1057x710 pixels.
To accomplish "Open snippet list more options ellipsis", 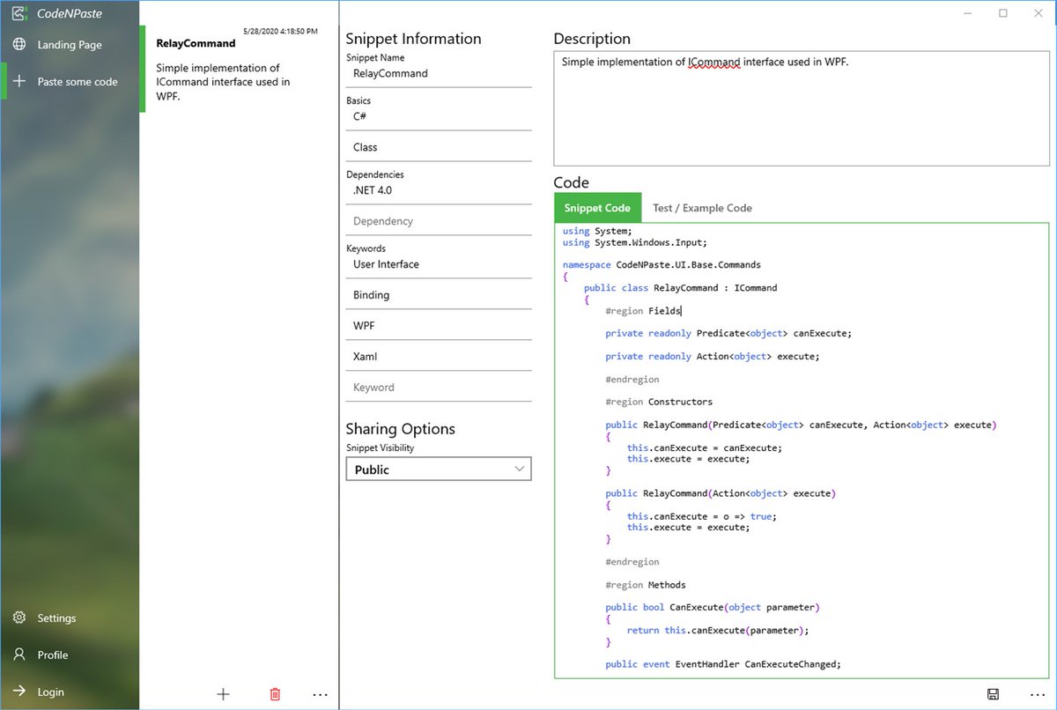I will click(x=321, y=694).
